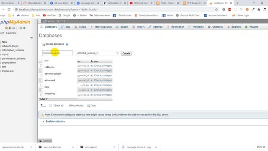Choose 'nl4better' from autocomplete suggestions
The height and width of the screenshot is (151, 268).
(60, 67)
